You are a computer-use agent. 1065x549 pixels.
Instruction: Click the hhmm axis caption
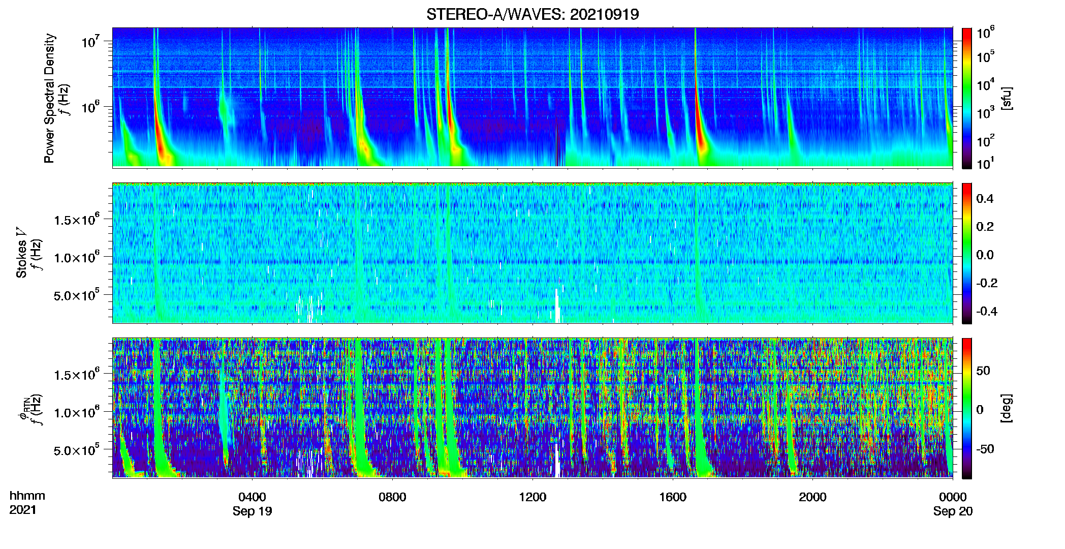click(x=27, y=496)
